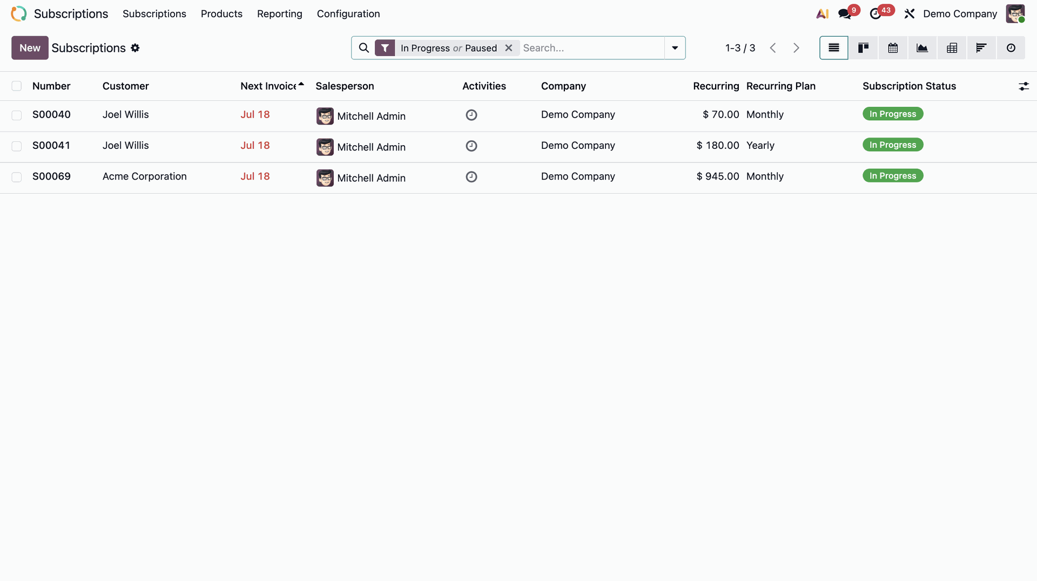Switch to Cohort view

coord(981,48)
